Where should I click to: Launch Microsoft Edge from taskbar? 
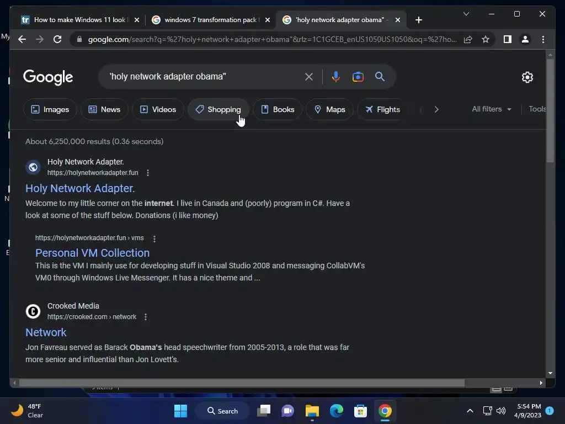pyautogui.click(x=336, y=411)
